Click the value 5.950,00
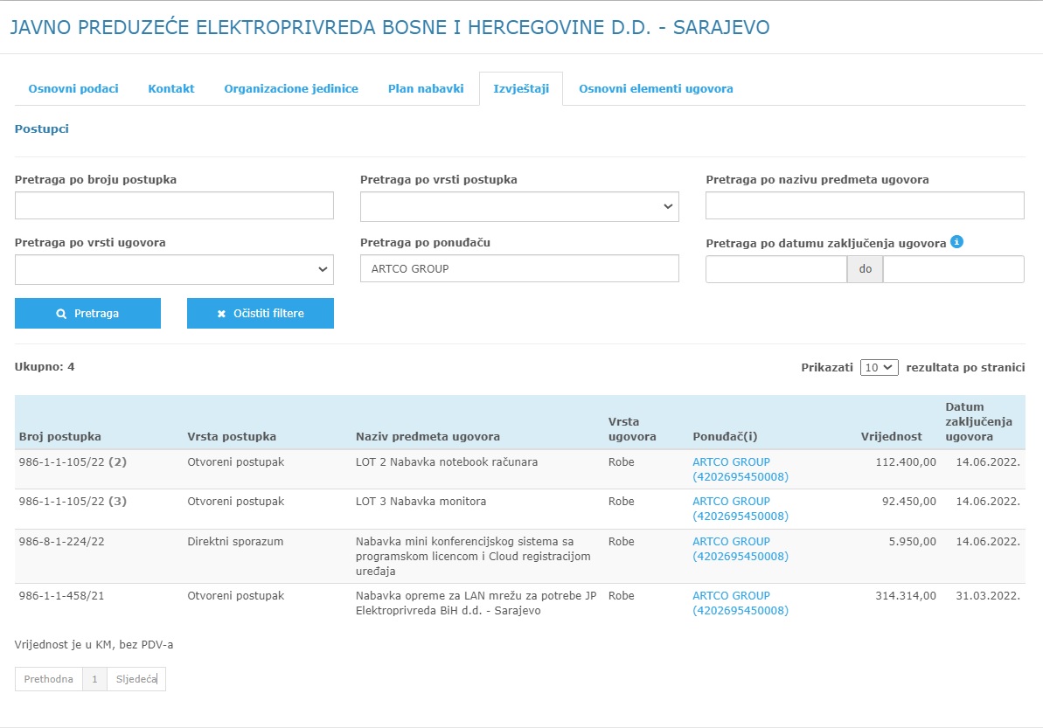The height and width of the screenshot is (728, 1043). 912,541
